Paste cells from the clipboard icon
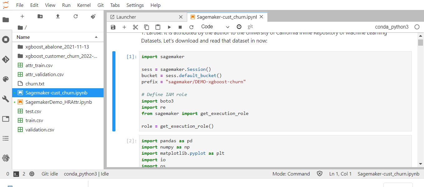This screenshot has width=424, height=187. [x=158, y=27]
